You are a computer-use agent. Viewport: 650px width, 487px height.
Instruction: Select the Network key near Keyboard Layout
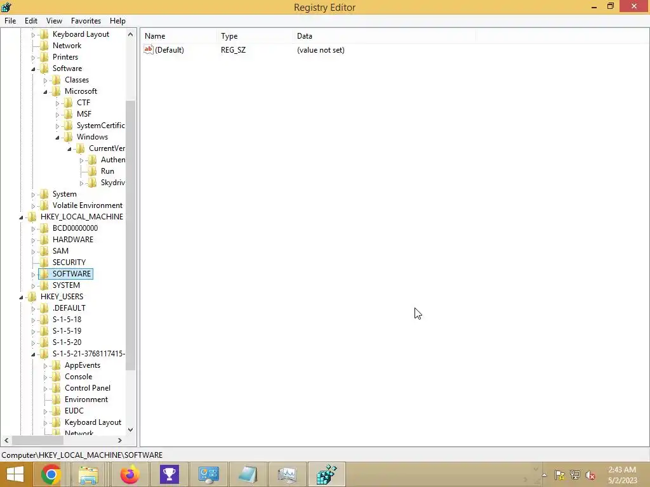pyautogui.click(x=67, y=46)
